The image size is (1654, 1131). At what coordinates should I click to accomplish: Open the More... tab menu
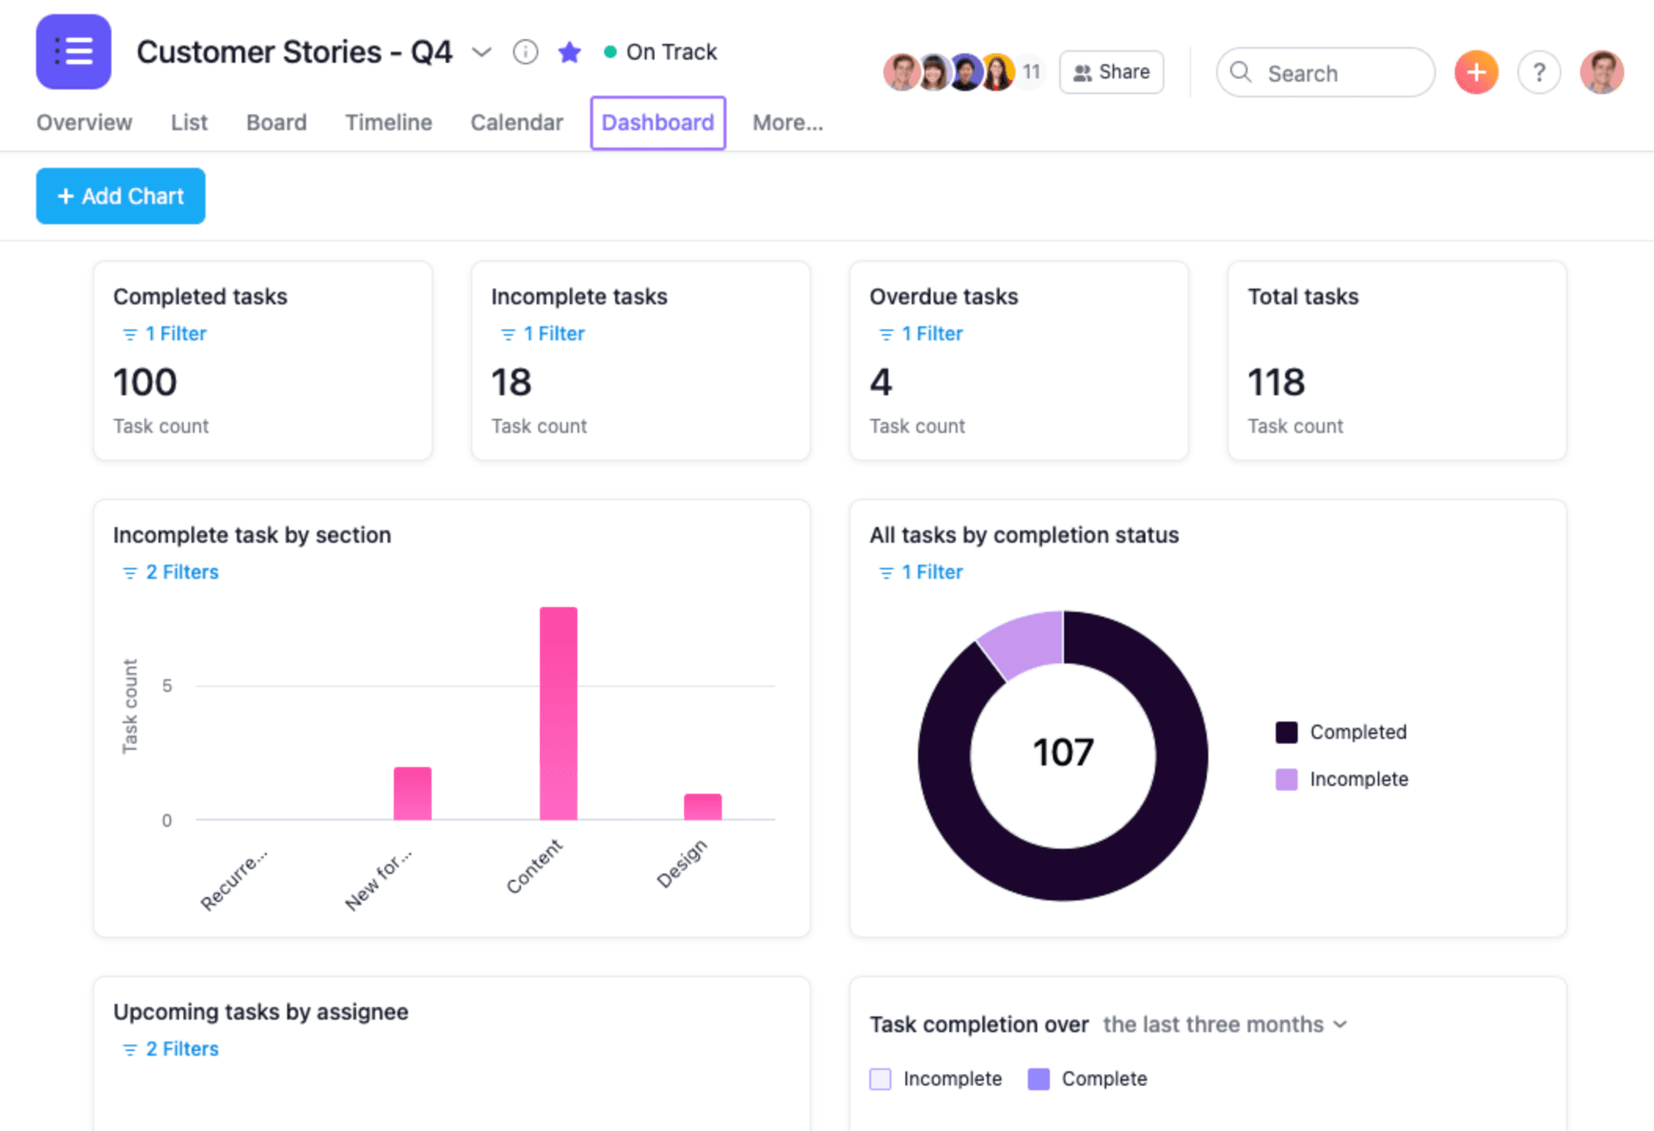[x=787, y=122]
